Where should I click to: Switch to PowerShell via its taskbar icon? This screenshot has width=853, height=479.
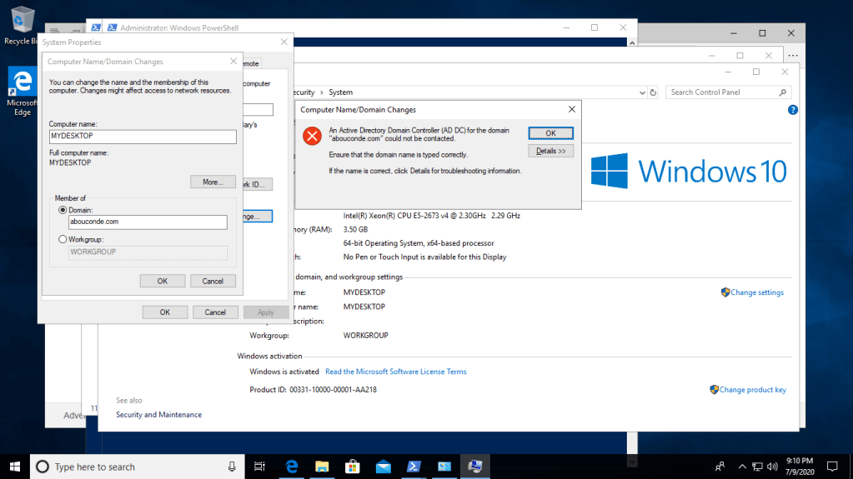(x=414, y=467)
